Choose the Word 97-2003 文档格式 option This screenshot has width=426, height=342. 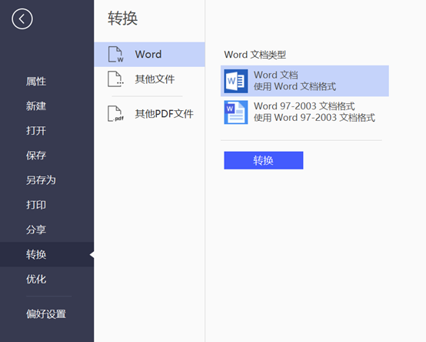305,112
